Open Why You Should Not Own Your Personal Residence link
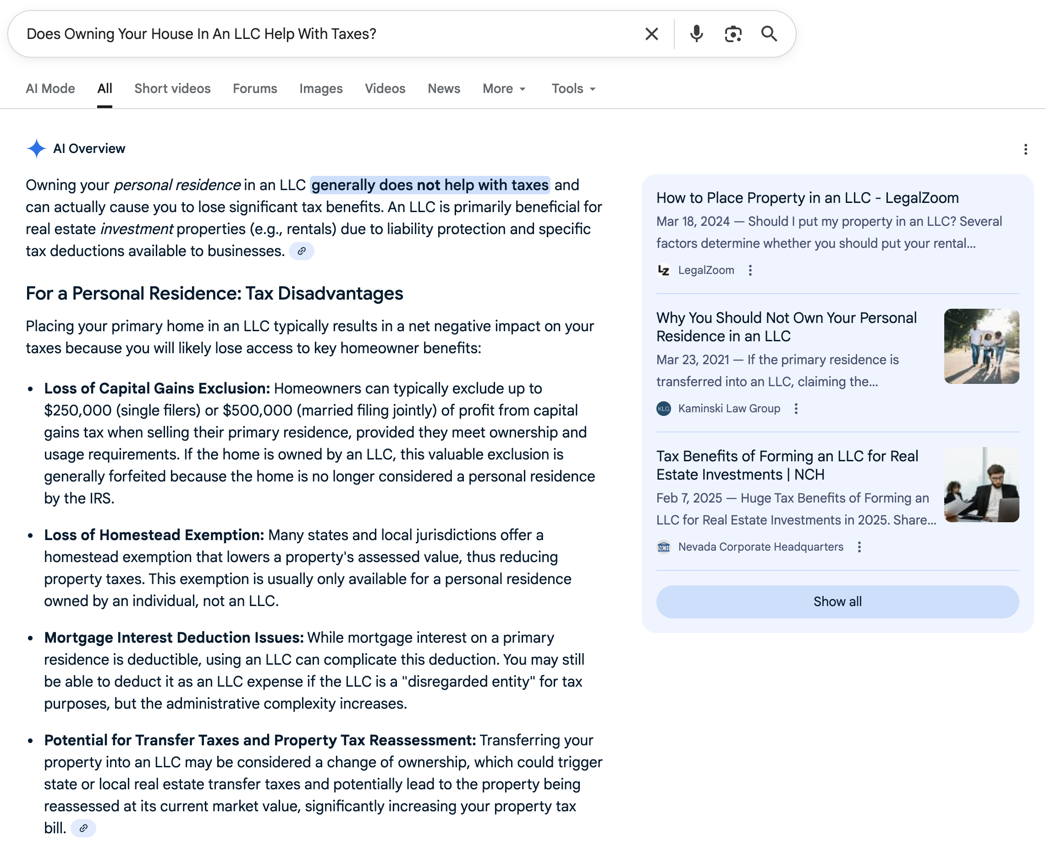The height and width of the screenshot is (847, 1046). pos(786,327)
